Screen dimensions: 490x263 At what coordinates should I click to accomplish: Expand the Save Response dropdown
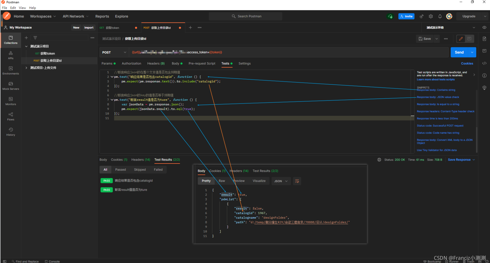tap(461, 160)
